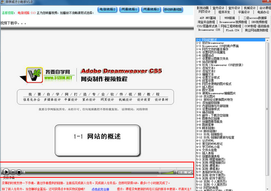Select lesson 1-8 站点的管理
Image resolution: width=271 pixels, height=191 pixels.
point(230,62)
